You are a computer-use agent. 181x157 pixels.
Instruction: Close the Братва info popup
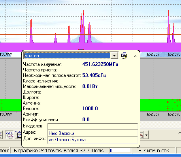pos(135,56)
